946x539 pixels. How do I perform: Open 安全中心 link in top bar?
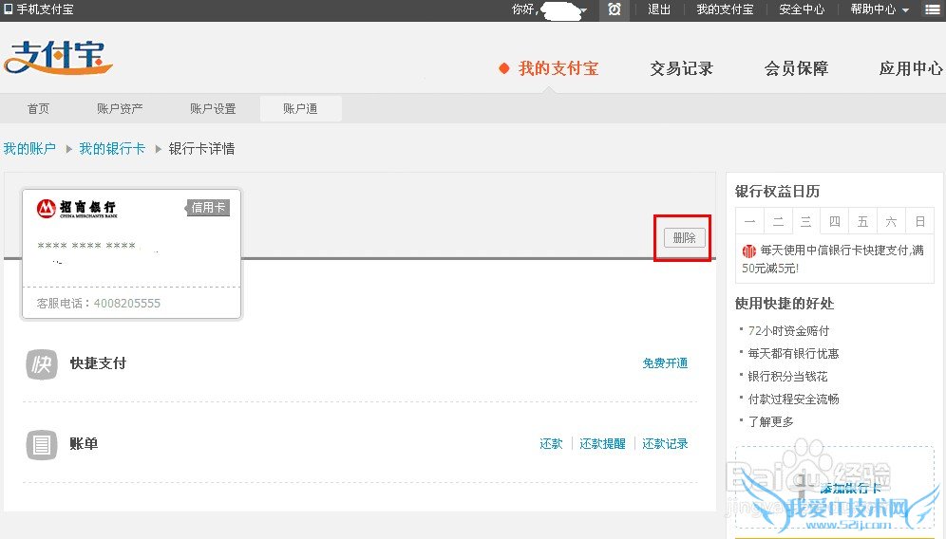coord(802,9)
